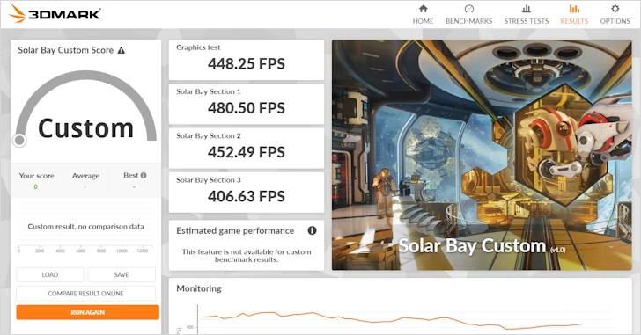Click the Solar Bay Custom Score title
The width and height of the screenshot is (641, 335).
[x=66, y=50]
